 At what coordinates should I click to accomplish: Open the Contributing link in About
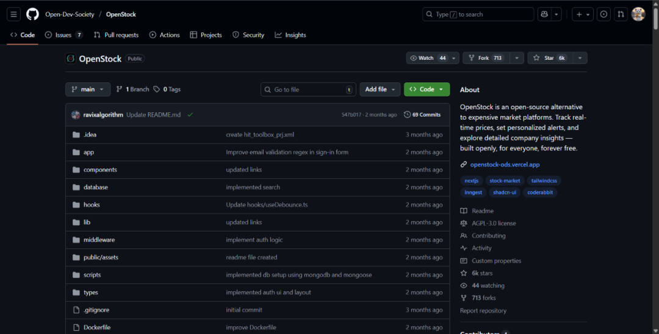488,236
